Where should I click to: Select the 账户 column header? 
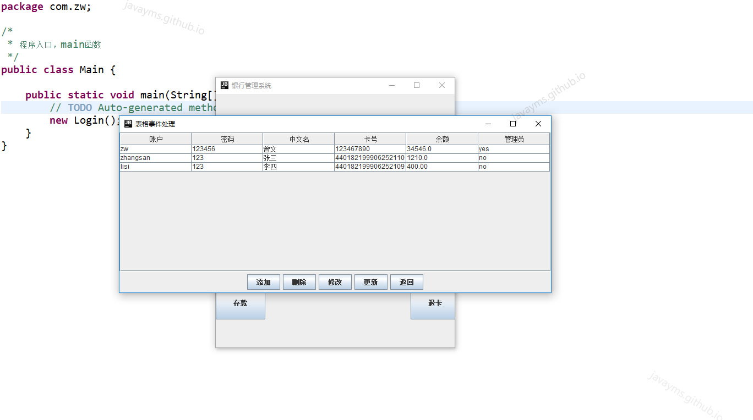tap(155, 139)
